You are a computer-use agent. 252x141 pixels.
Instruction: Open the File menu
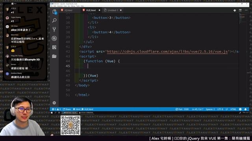tap(52, 6)
